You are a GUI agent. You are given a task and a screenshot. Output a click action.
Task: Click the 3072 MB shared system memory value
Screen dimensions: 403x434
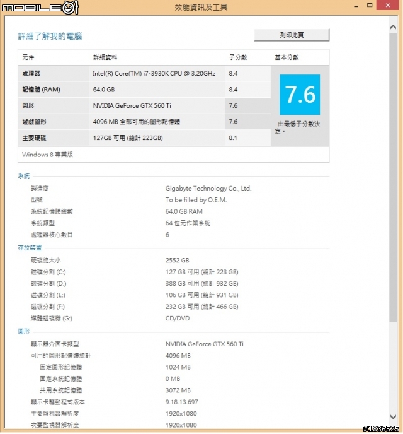(x=178, y=390)
